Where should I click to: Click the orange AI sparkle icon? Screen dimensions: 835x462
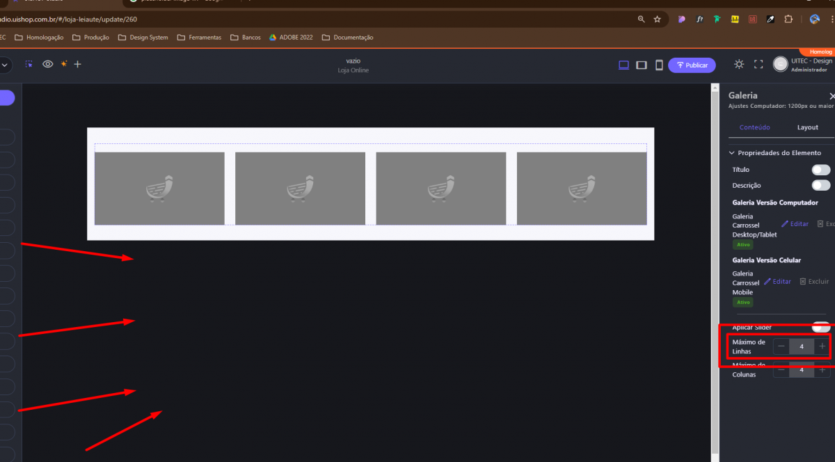coord(63,64)
